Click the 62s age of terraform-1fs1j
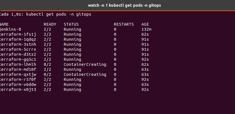 point(145,34)
